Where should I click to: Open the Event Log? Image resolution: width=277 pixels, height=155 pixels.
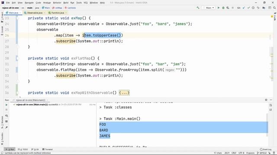pos(266,149)
